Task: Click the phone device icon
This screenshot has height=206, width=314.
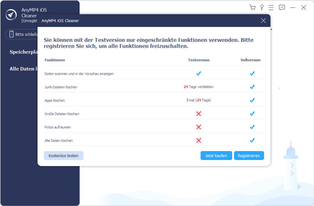Action: pyautogui.click(x=11, y=34)
